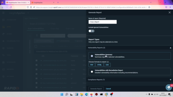Viewport: 173px width, 97px height.
Task: Expand the Scan Information side panel
Action: tap(30, 36)
